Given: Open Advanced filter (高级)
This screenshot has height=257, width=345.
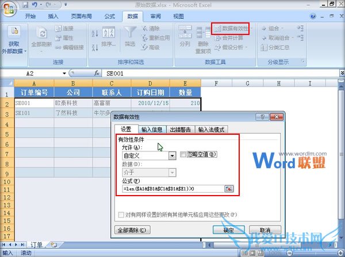Looking at the screenshot, I should [151, 48].
